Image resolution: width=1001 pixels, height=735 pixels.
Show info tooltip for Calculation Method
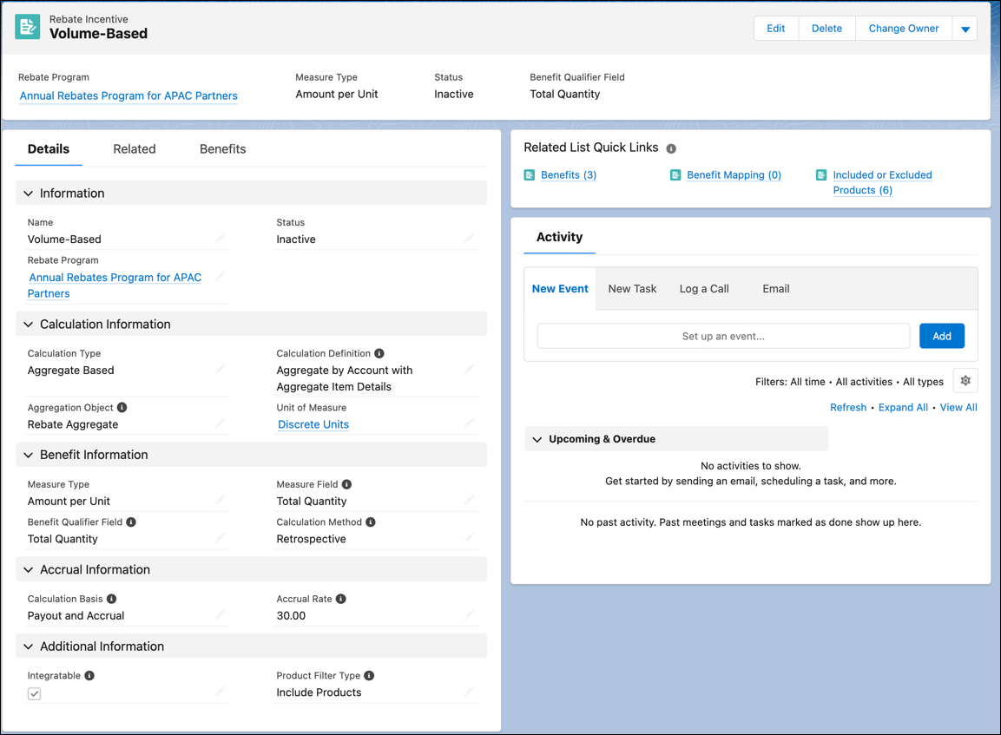coord(370,522)
